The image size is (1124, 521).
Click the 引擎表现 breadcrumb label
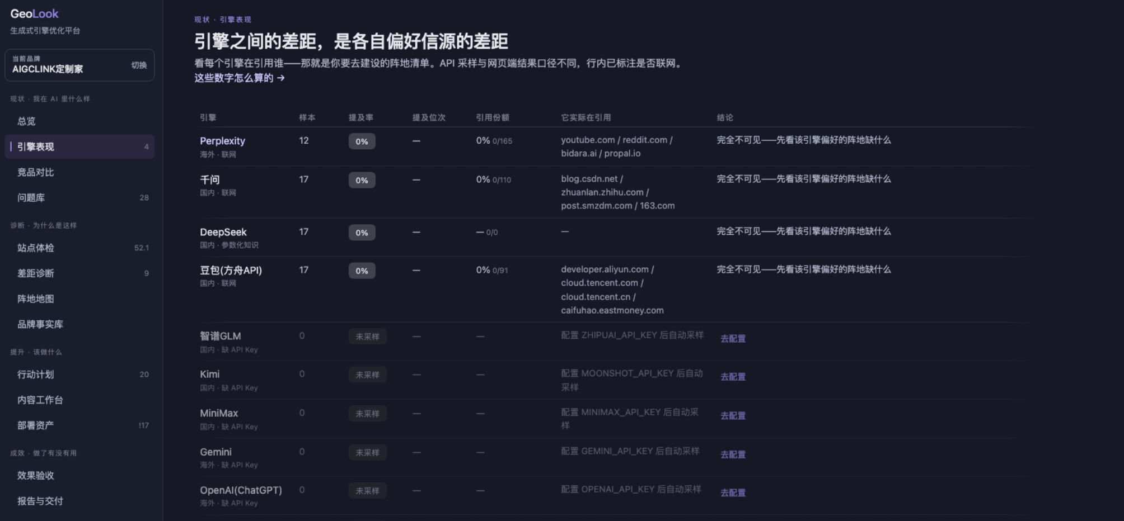click(x=235, y=20)
